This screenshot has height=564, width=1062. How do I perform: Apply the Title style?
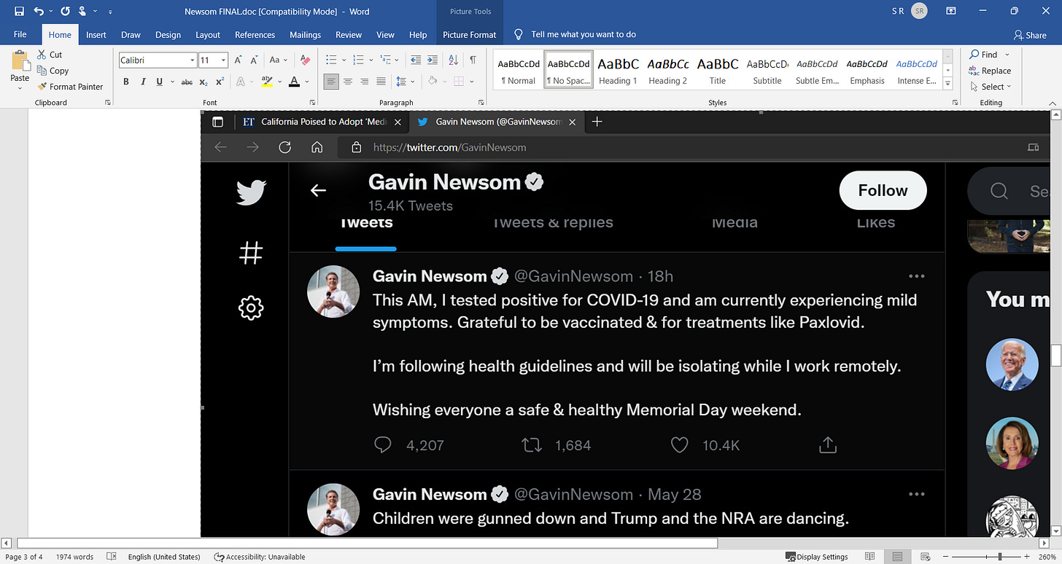pos(718,70)
